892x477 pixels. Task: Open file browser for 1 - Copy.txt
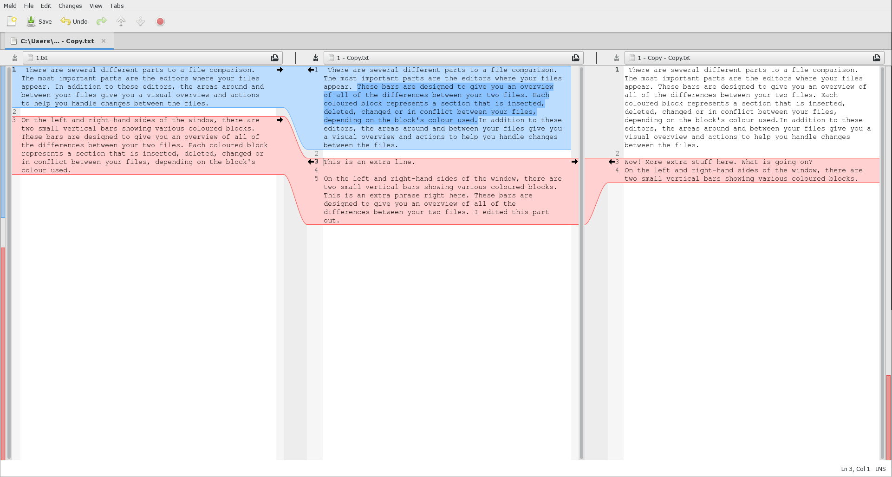(576, 58)
